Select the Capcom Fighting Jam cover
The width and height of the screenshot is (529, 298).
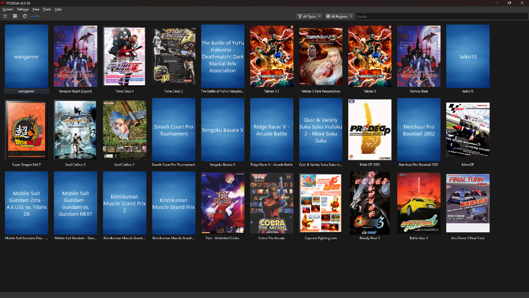coord(320,203)
